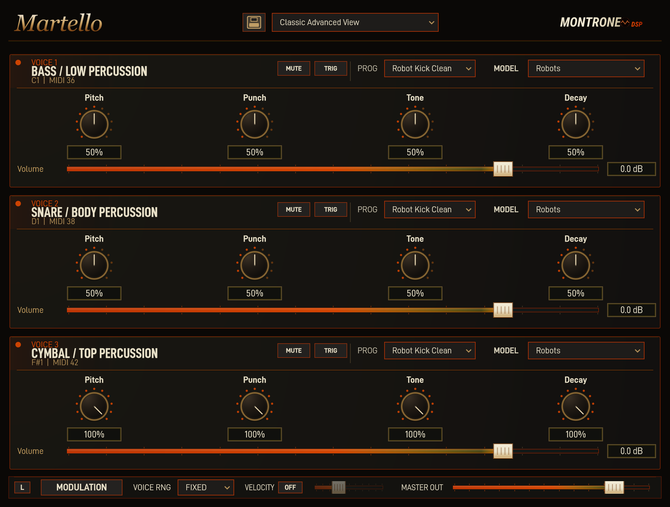Image resolution: width=670 pixels, height=507 pixels.
Task: Click the BASS / LOW PERCUSSION title
Action: [89, 71]
